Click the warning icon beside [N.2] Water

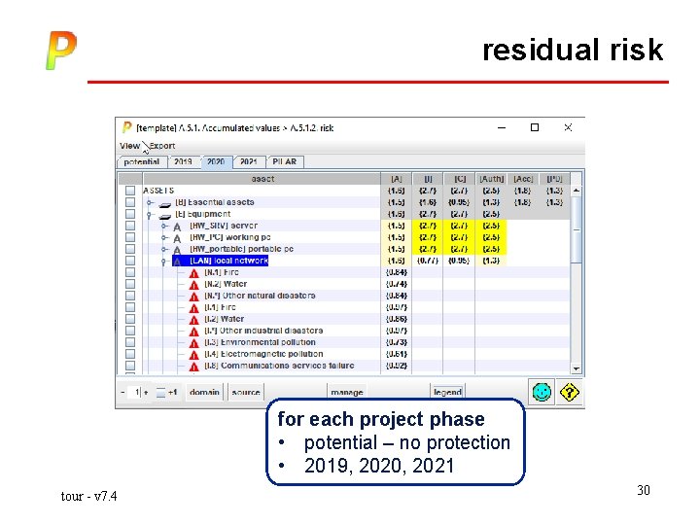(193, 284)
